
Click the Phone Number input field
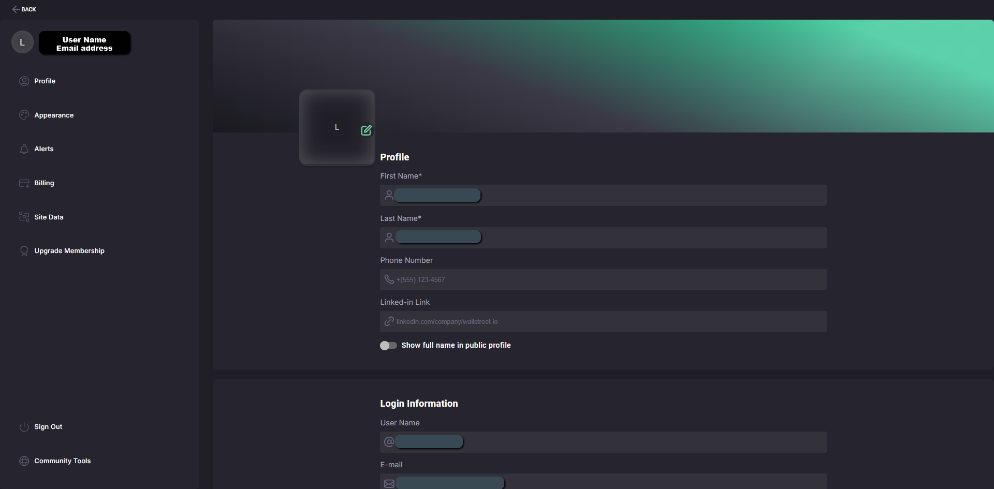603,280
